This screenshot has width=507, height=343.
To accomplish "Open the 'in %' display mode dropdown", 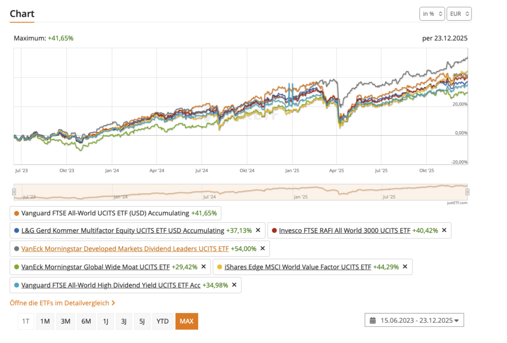I will [432, 14].
